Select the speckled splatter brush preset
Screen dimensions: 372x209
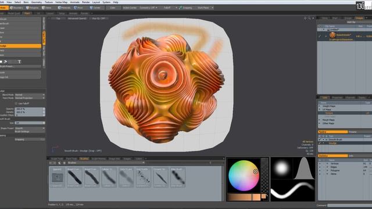click(143, 178)
